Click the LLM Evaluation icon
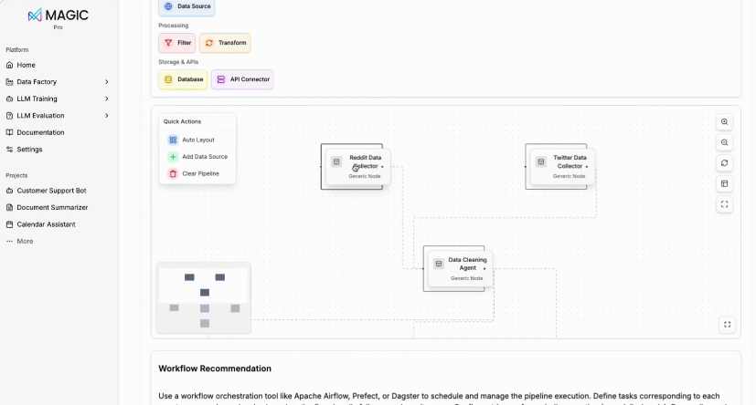 10,116
